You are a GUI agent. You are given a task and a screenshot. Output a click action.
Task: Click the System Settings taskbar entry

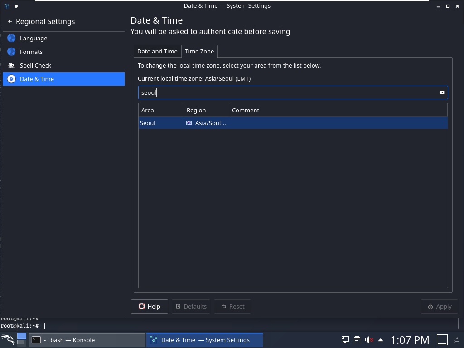click(x=204, y=340)
